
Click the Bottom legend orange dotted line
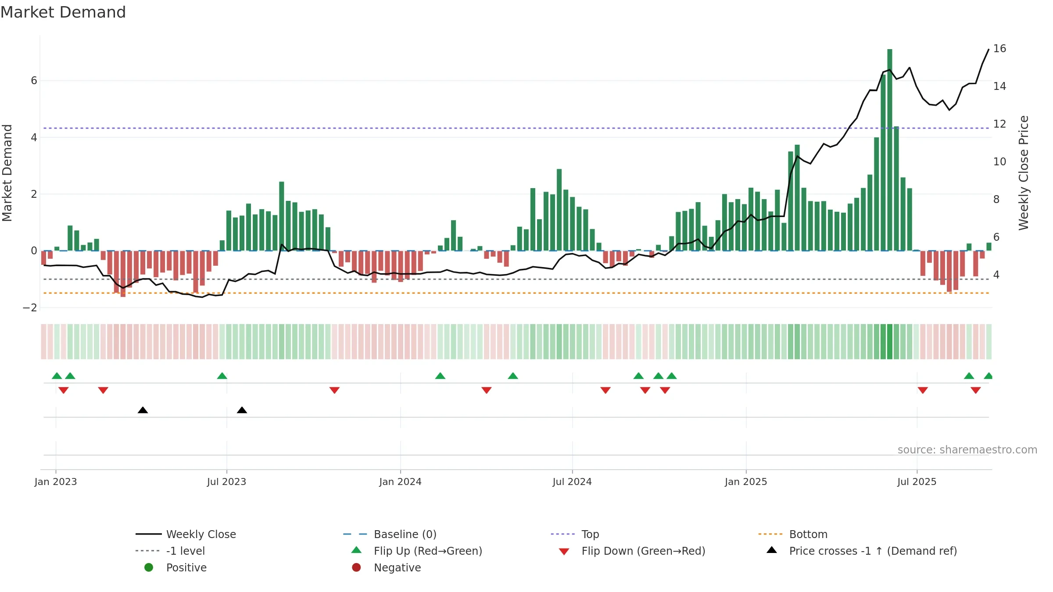[x=770, y=534]
